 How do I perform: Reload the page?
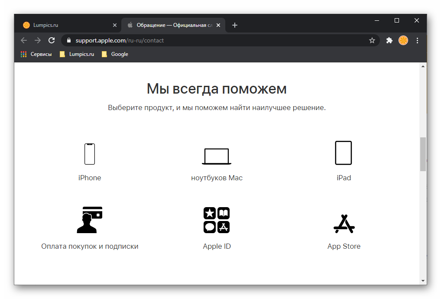52,40
